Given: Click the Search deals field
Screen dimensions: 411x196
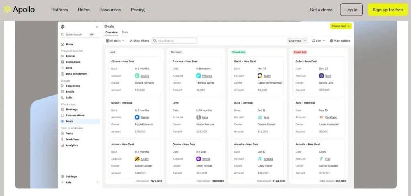Looking at the screenshot, I should (174, 41).
